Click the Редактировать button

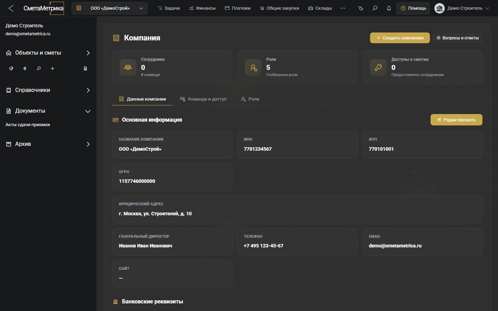(x=456, y=120)
